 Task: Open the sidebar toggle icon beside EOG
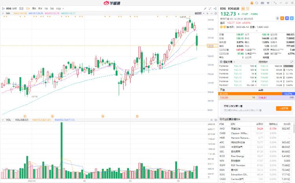click(x=3, y=9)
